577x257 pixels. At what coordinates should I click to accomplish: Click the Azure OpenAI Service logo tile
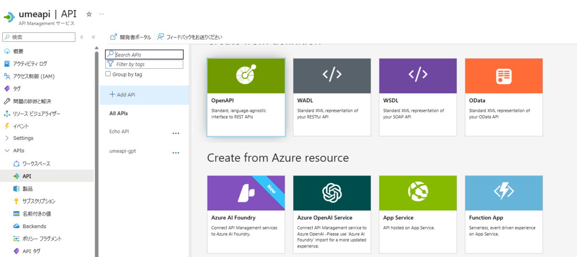(332, 193)
